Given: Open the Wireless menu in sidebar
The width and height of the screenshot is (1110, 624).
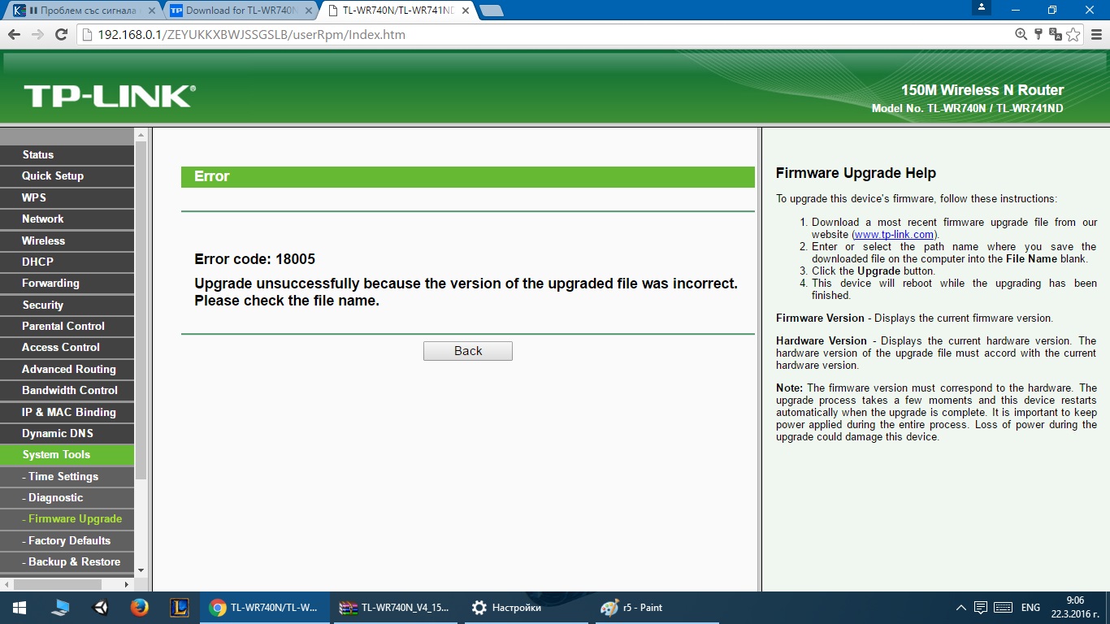Looking at the screenshot, I should tap(67, 240).
